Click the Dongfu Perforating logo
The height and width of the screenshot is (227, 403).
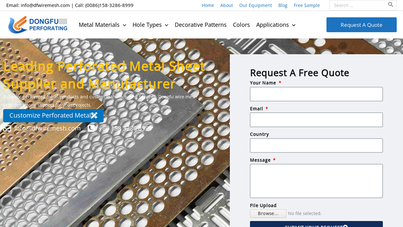click(38, 25)
